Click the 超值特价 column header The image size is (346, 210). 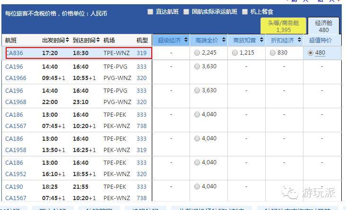[x=320, y=40]
